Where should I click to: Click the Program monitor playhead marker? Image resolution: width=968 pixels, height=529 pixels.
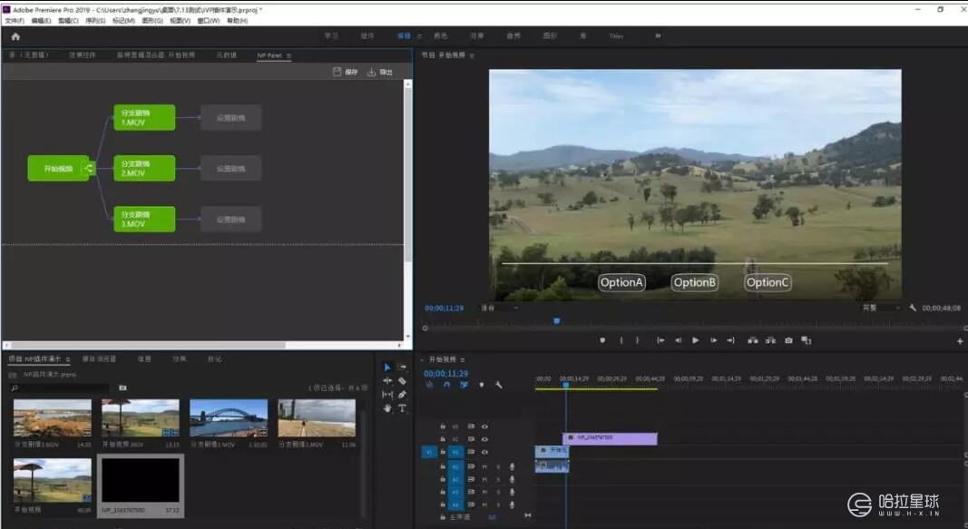point(556,321)
